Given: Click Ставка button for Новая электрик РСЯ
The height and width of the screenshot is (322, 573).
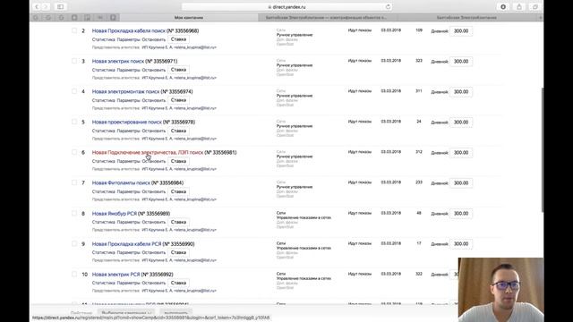Looking at the screenshot, I should click(x=178, y=283).
